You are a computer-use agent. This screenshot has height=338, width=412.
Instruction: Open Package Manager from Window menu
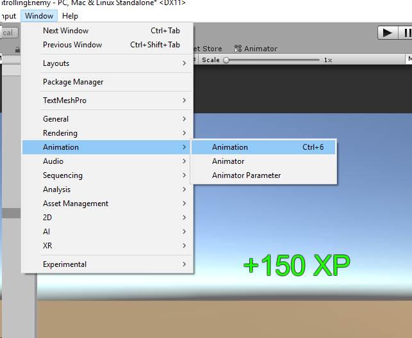(108, 82)
